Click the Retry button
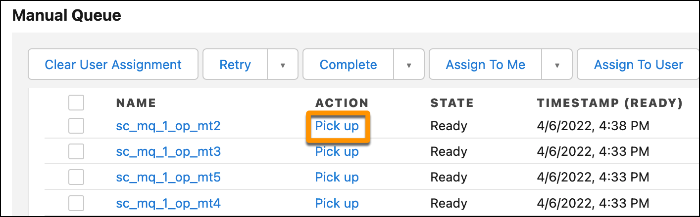The height and width of the screenshot is (217, 700). 235,65
